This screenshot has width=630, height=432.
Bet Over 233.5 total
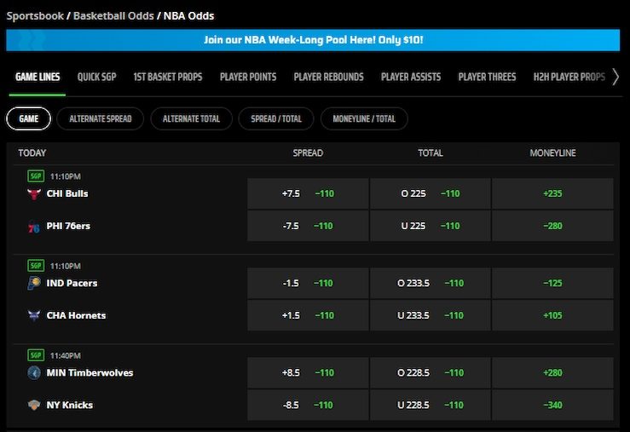[431, 283]
